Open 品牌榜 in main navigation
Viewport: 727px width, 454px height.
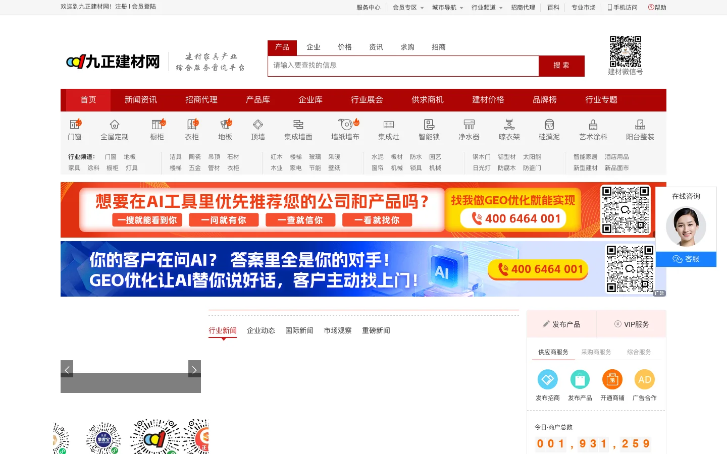point(545,100)
